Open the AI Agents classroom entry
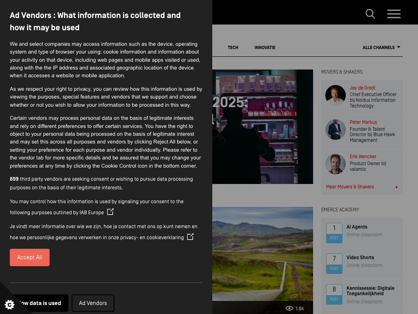The image size is (418, 314). (x=357, y=227)
